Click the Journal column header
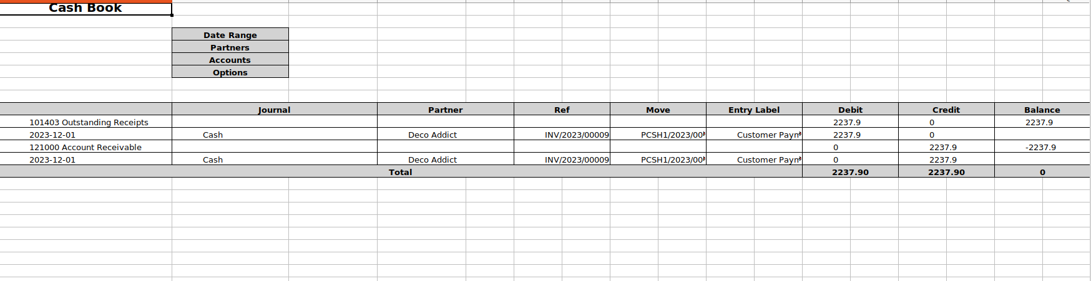The height and width of the screenshot is (281, 1091). pyautogui.click(x=274, y=110)
